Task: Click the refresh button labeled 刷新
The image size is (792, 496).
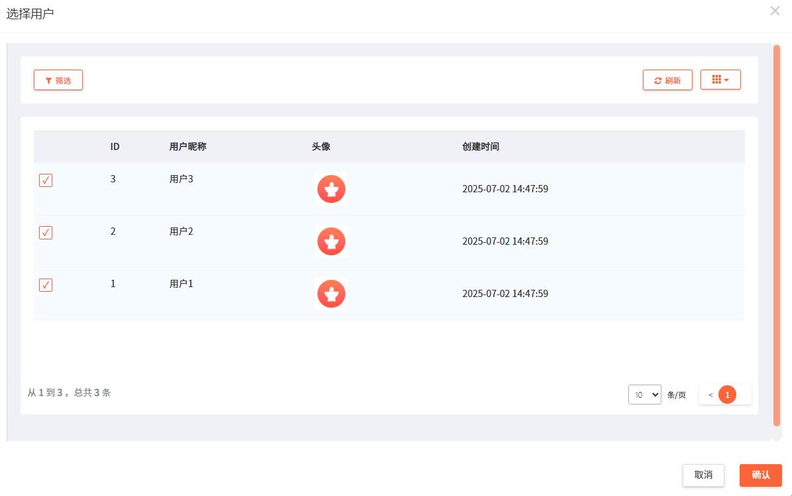Action: tap(667, 80)
